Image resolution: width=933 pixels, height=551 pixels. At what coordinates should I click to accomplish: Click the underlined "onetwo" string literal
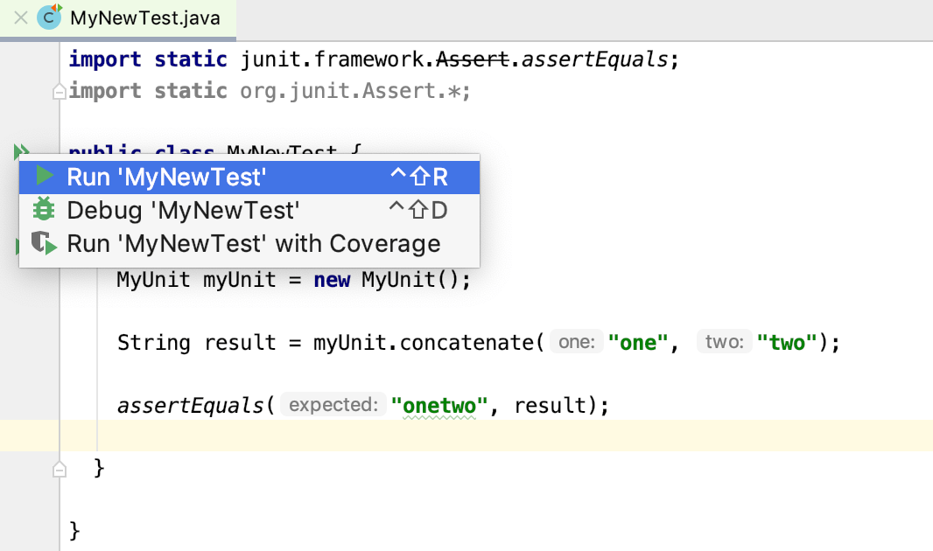coord(438,405)
